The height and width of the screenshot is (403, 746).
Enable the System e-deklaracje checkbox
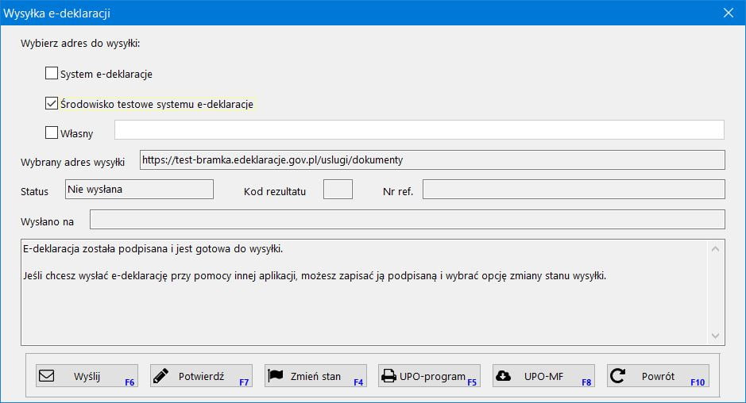[x=52, y=74]
